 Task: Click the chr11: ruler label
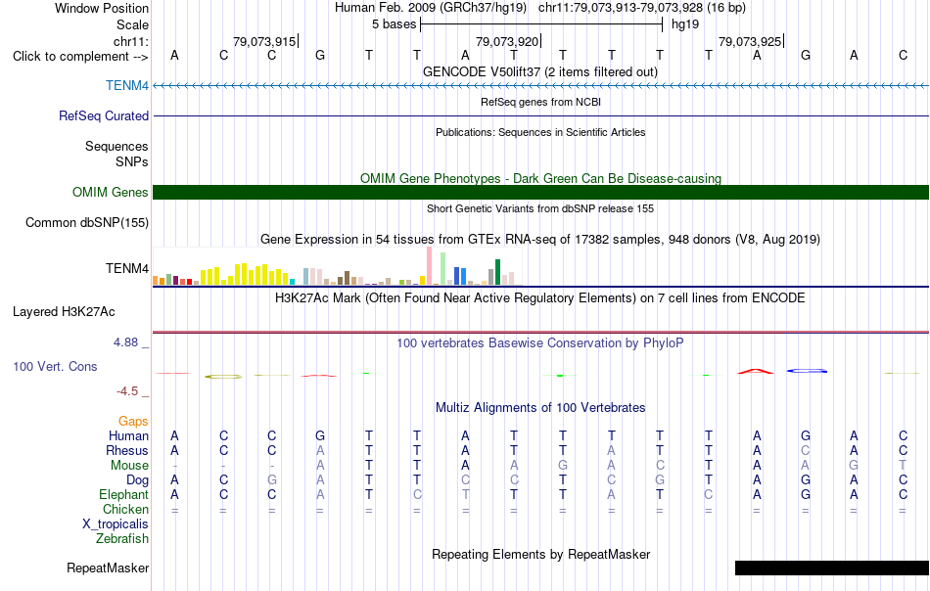click(x=131, y=41)
